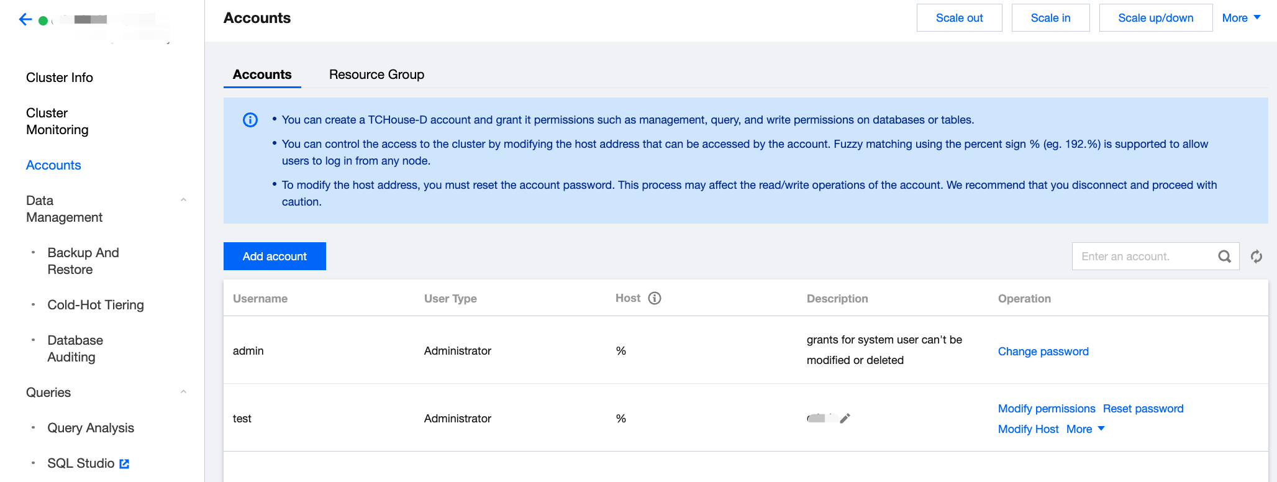This screenshot has width=1277, height=482.
Task: Click the search magnifier icon
Action: [x=1224, y=257]
